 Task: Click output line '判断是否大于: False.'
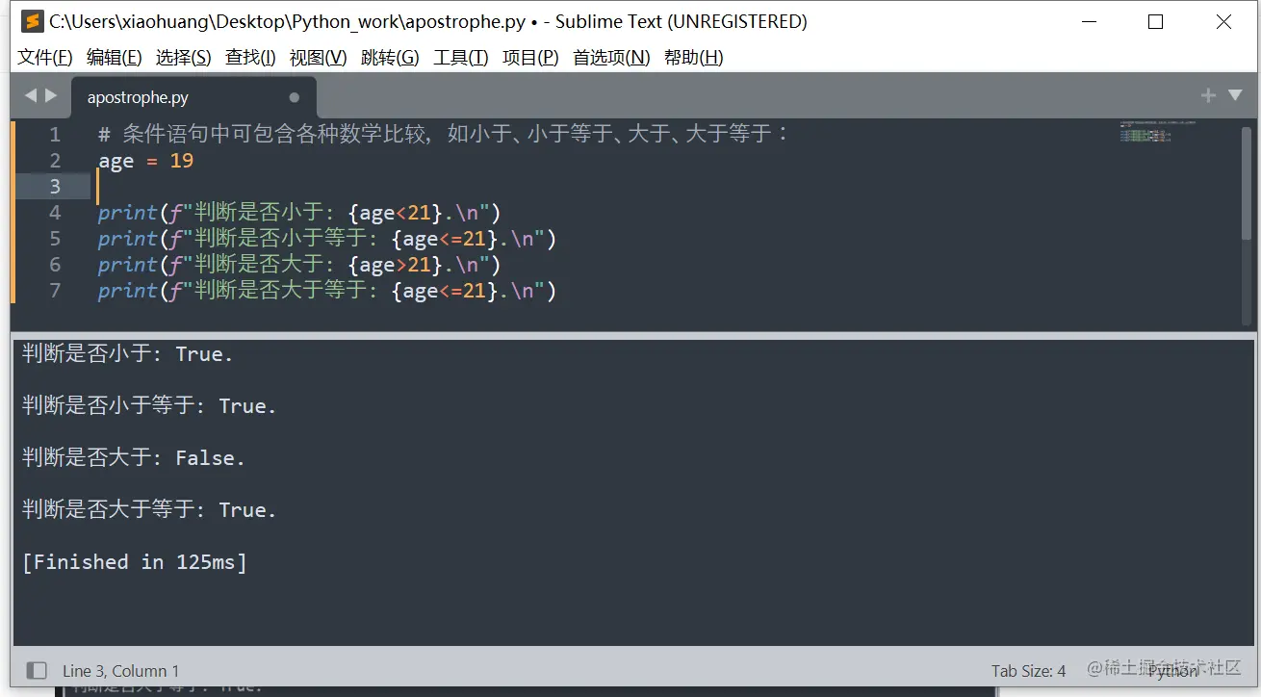134,458
